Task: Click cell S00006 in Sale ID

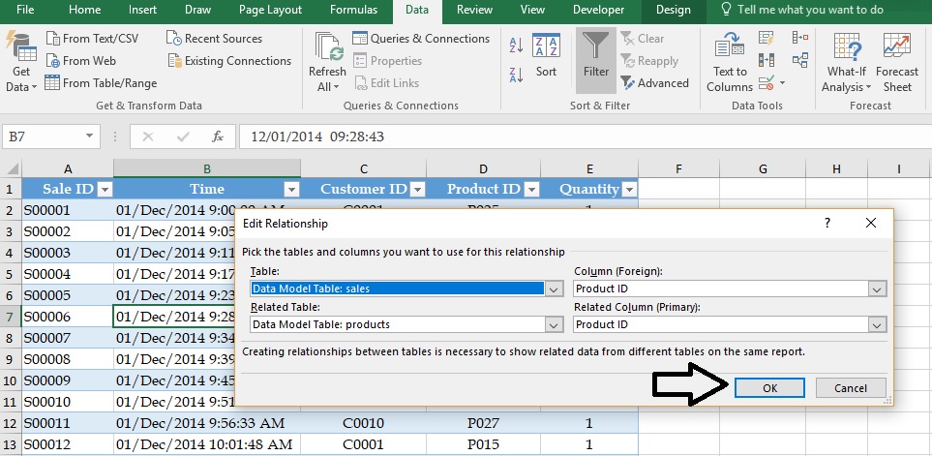Action: coord(68,317)
